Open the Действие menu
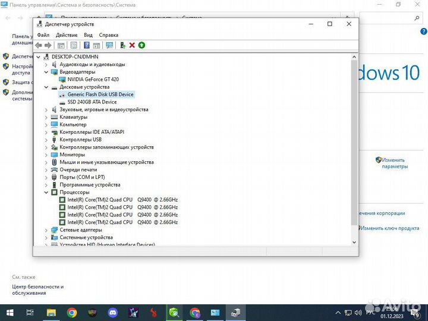Image resolution: width=428 pixels, height=321 pixels. click(x=67, y=35)
